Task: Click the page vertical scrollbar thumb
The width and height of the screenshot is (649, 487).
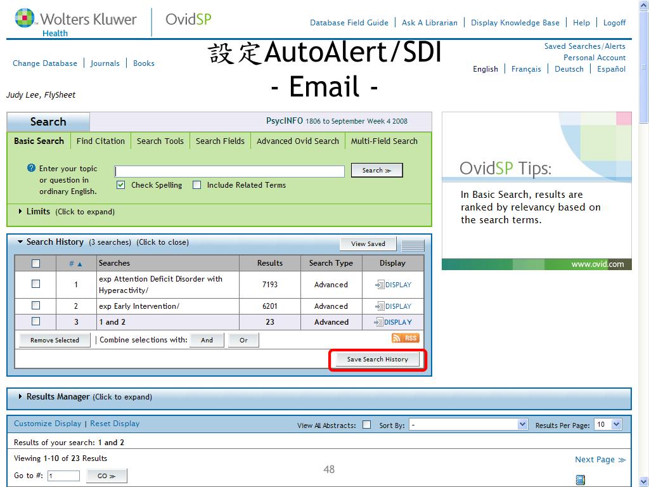Action: pyautogui.click(x=644, y=66)
